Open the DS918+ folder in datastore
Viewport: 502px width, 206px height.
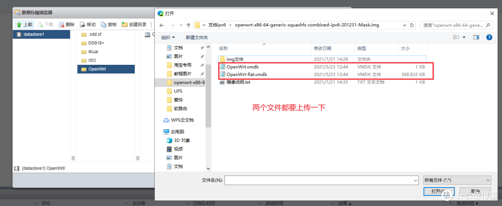(92, 43)
